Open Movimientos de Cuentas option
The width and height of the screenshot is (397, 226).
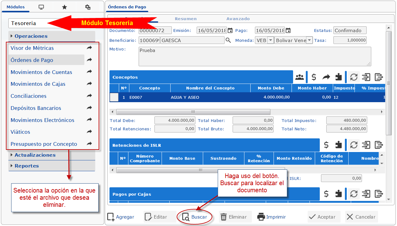click(x=41, y=72)
